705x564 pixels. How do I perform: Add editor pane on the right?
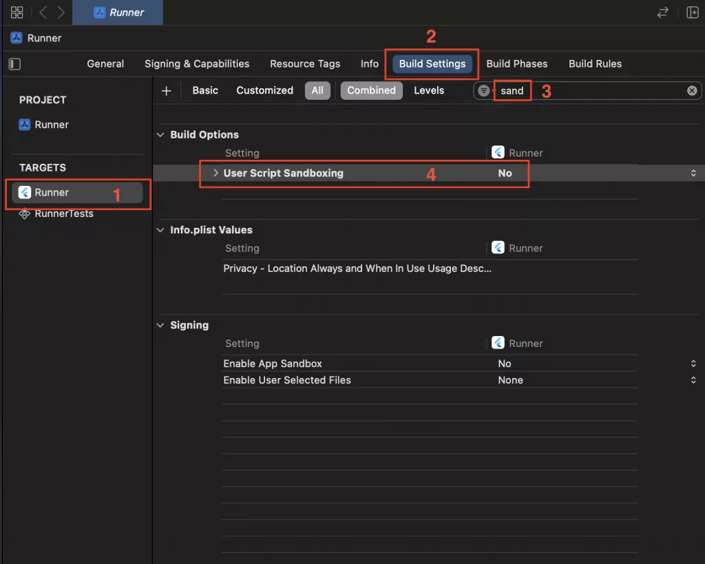pos(693,12)
